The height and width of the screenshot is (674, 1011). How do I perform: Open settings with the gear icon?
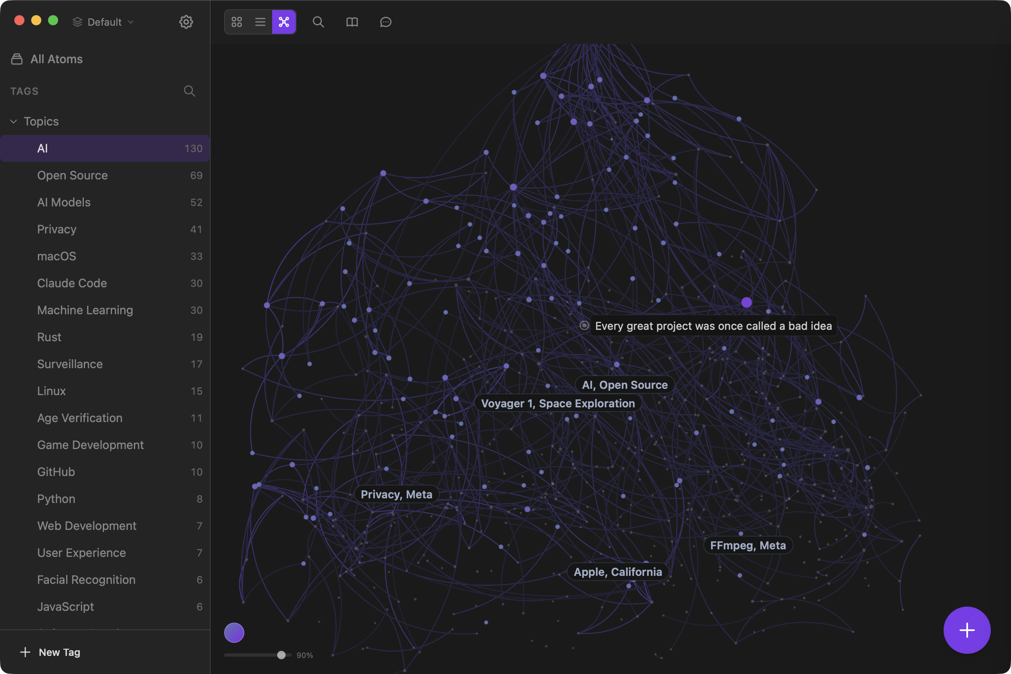coord(186,22)
